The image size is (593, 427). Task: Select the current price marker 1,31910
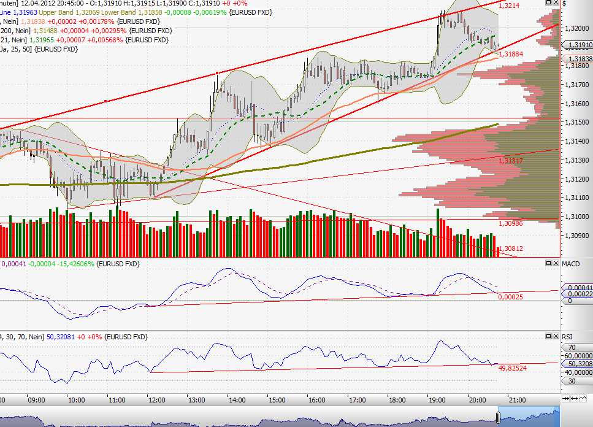(x=578, y=45)
